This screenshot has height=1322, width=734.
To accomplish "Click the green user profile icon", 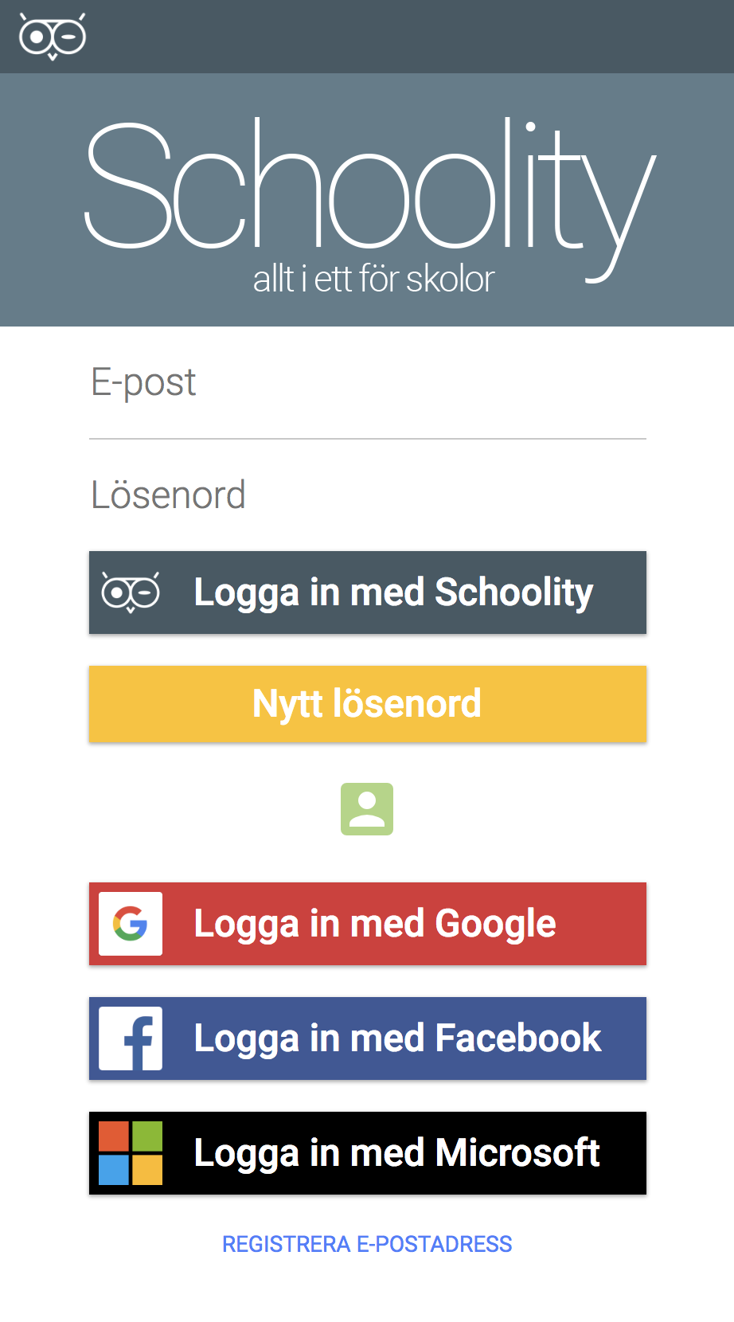I will (x=366, y=808).
